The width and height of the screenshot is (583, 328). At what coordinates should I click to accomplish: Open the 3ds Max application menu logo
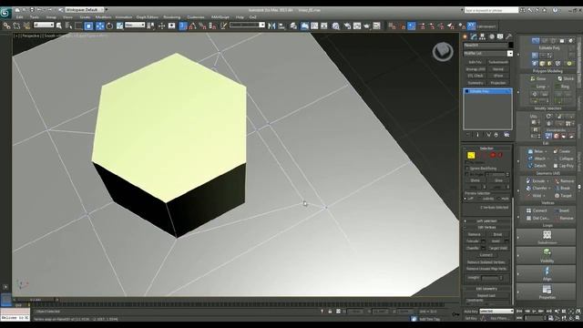pos(5,13)
